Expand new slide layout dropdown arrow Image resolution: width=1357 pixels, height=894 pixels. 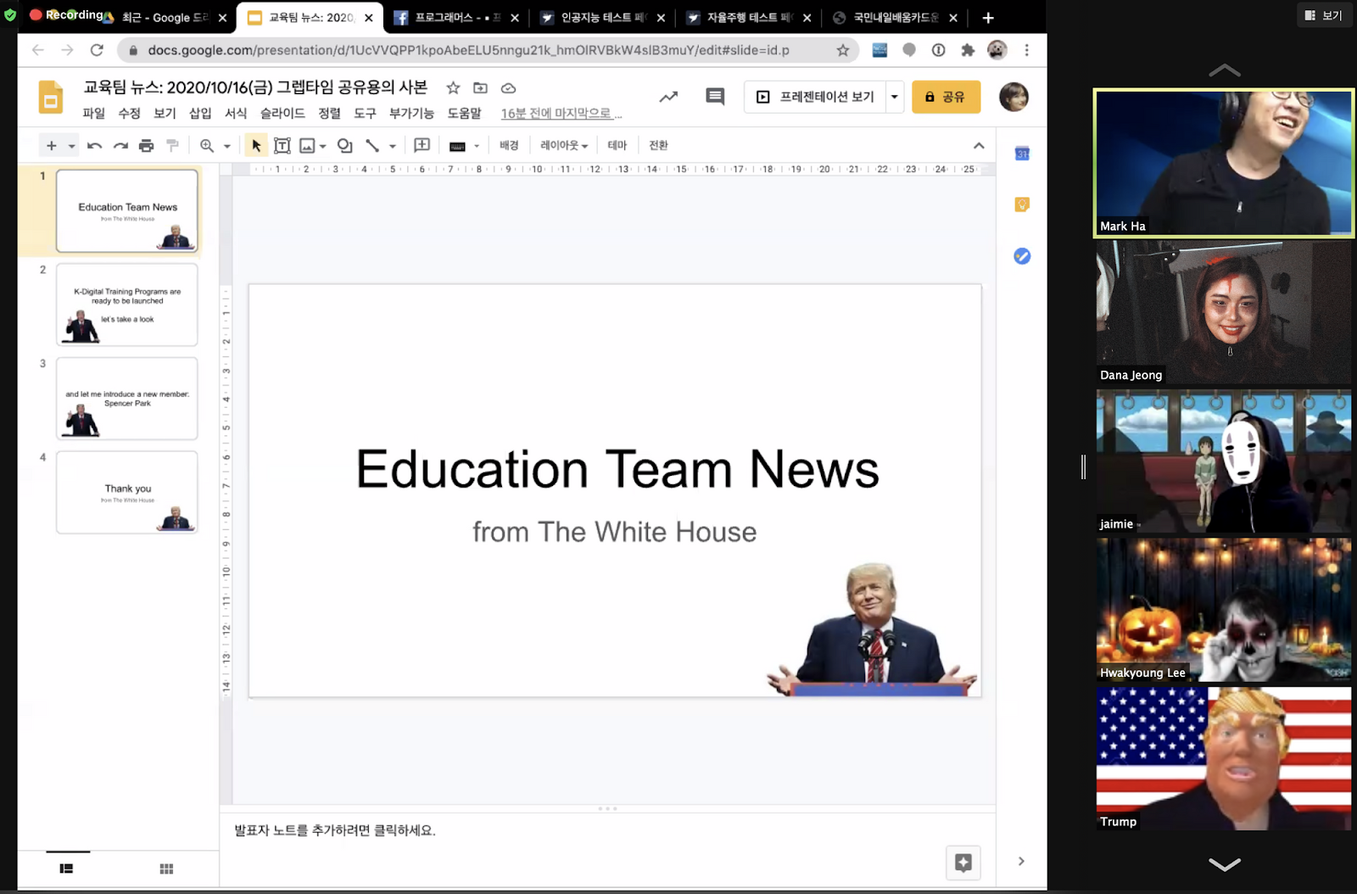click(x=71, y=146)
